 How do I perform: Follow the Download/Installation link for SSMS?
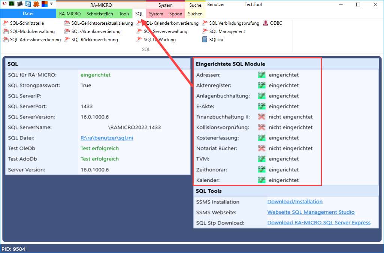pos(295,202)
